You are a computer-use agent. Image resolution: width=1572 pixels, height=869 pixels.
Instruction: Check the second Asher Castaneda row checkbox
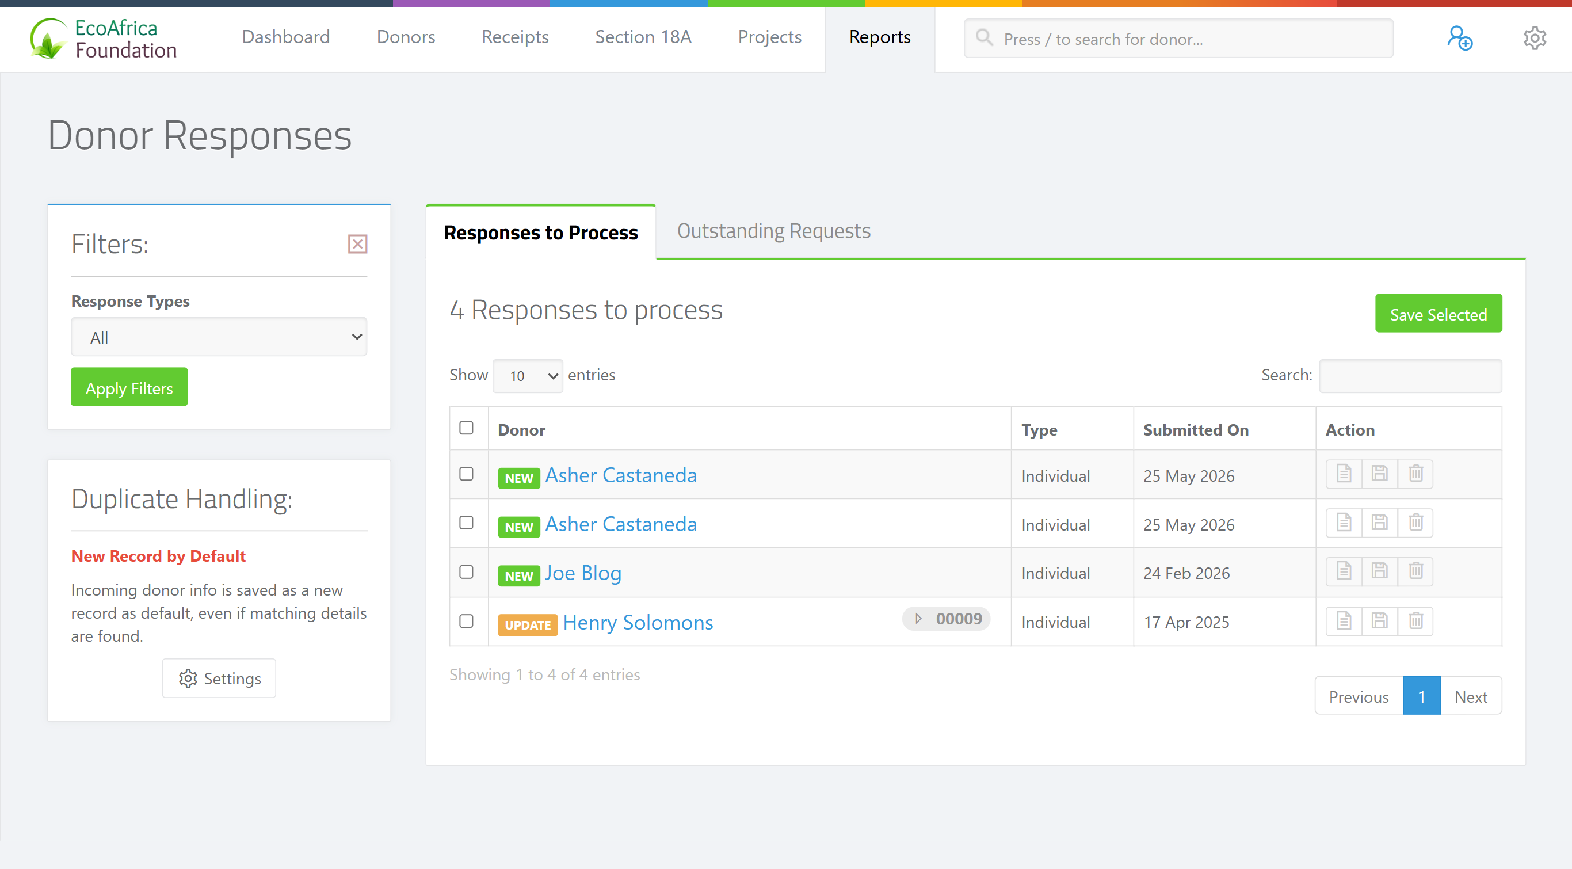click(x=466, y=523)
